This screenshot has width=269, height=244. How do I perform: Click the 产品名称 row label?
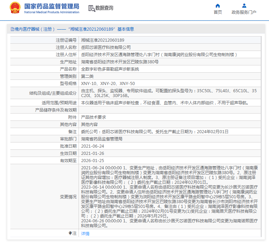click(68, 69)
